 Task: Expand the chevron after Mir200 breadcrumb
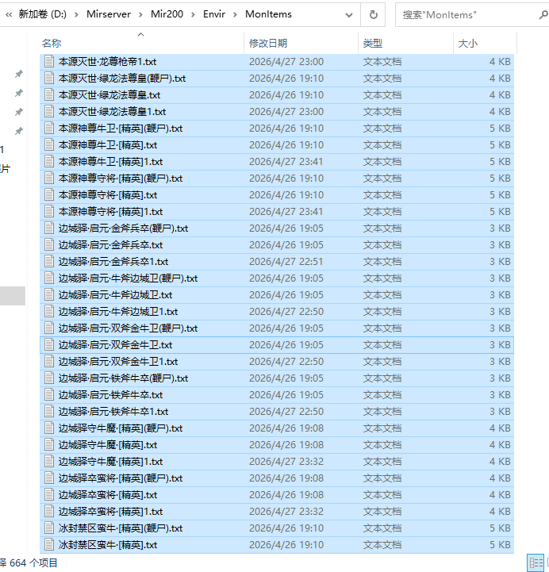(x=193, y=14)
